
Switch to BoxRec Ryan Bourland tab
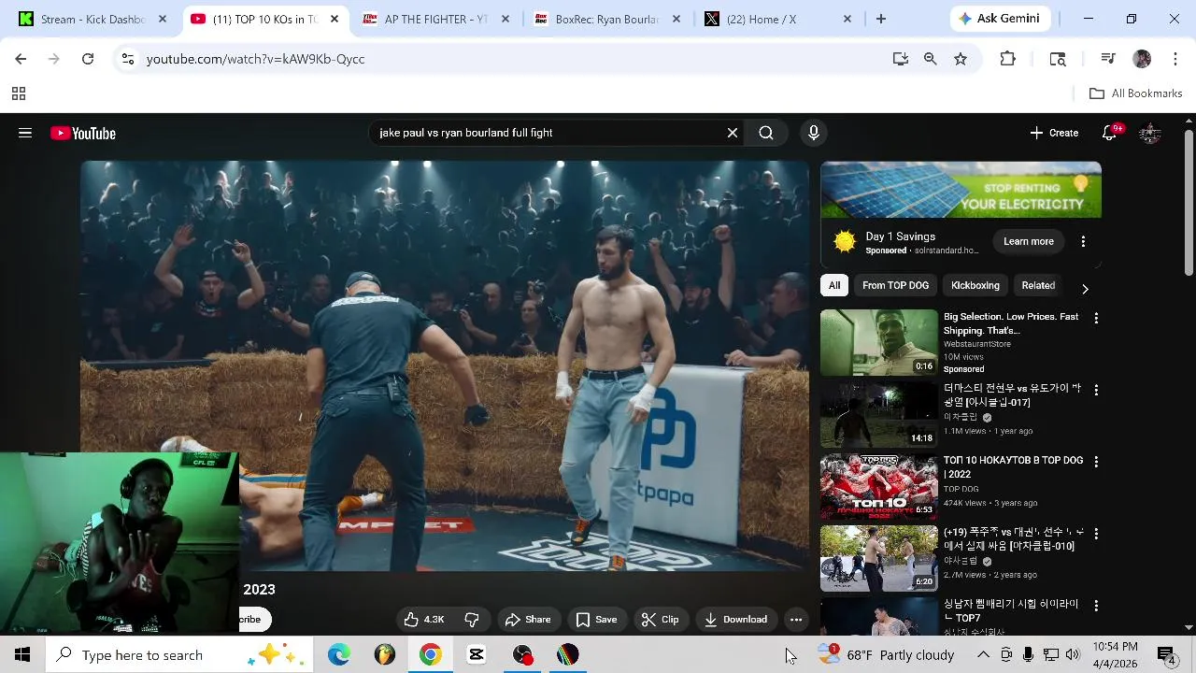(x=607, y=19)
